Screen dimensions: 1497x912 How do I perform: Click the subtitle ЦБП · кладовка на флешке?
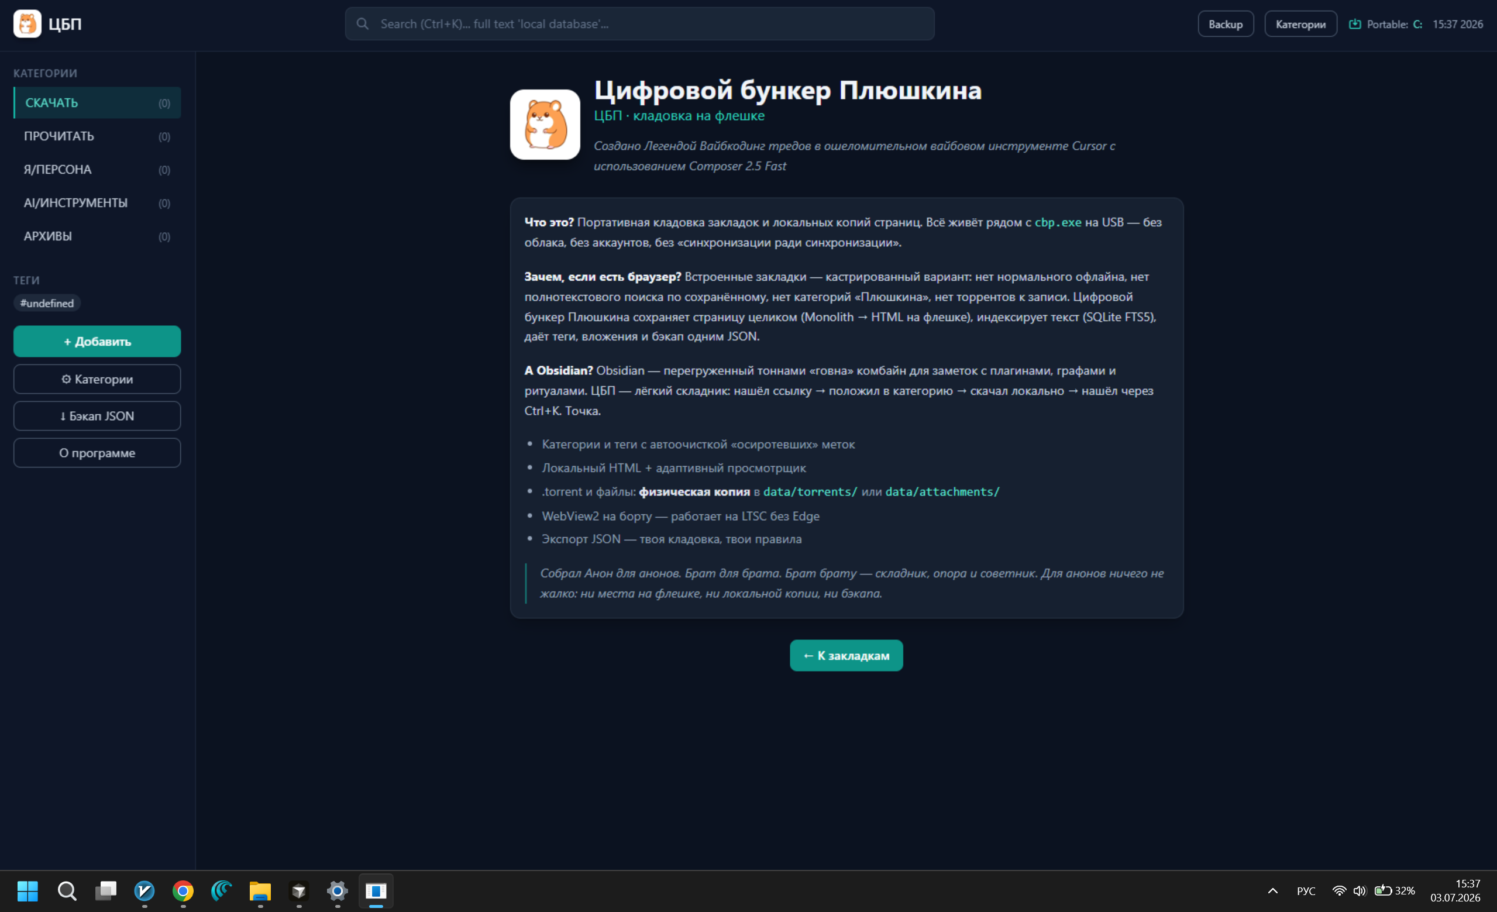[679, 115]
